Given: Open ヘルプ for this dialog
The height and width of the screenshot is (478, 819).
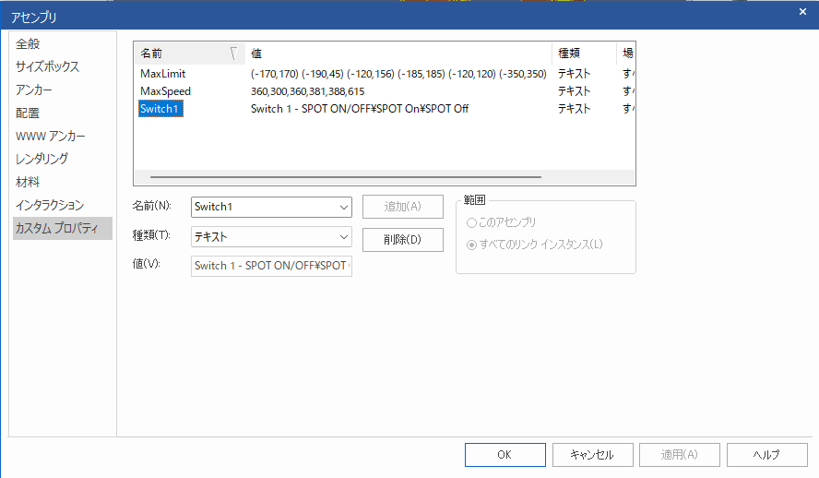Looking at the screenshot, I should click(x=766, y=455).
